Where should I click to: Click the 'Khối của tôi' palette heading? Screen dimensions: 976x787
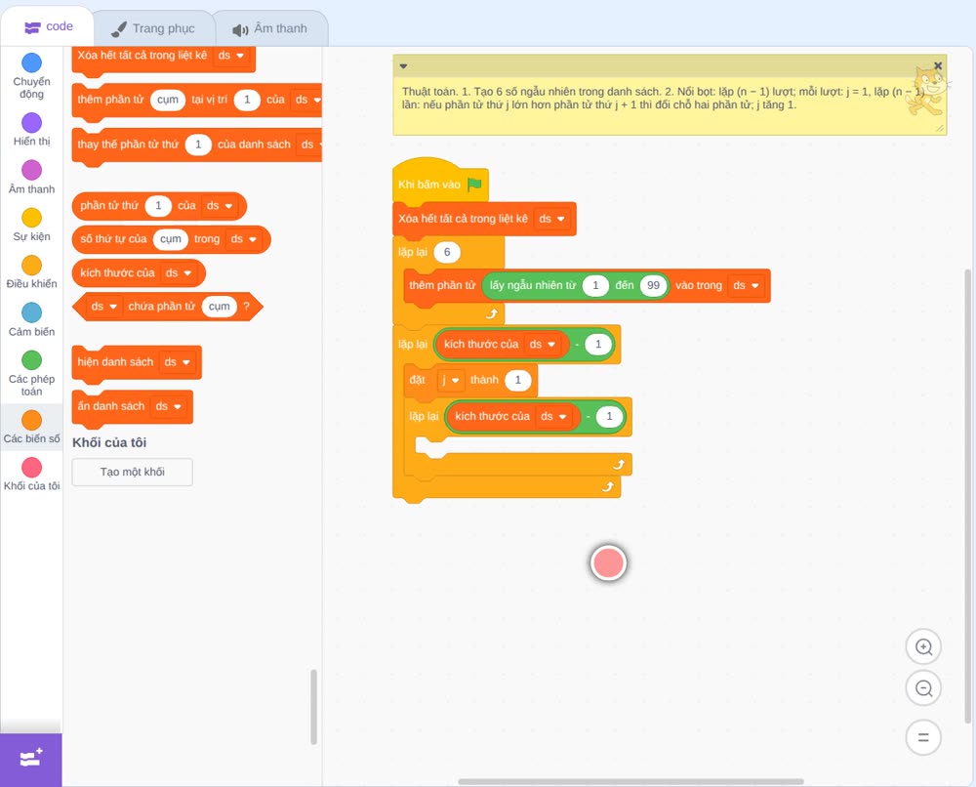coord(109,442)
